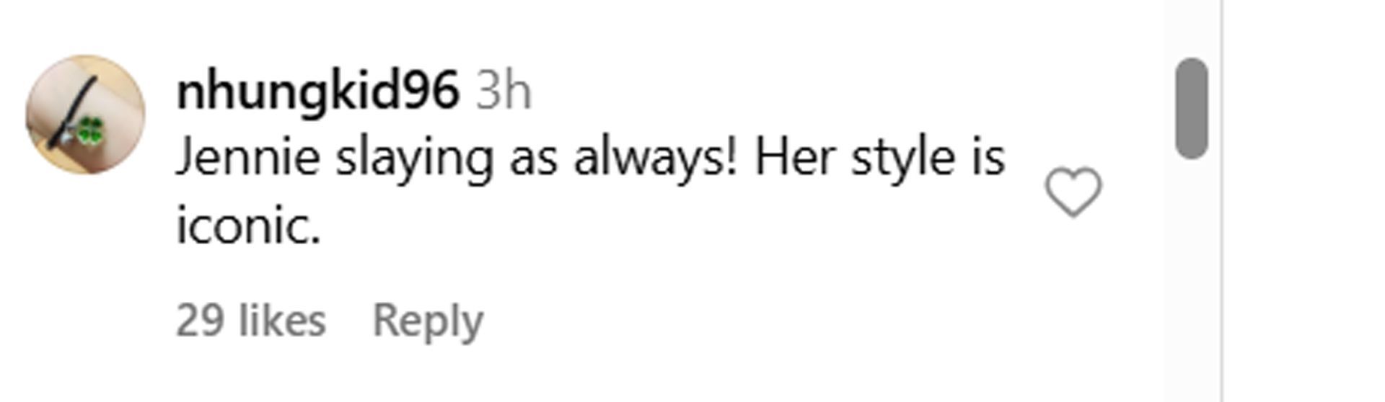The height and width of the screenshot is (402, 1385).
Task: Select the "Reply" link under the comment
Action: click(x=428, y=320)
